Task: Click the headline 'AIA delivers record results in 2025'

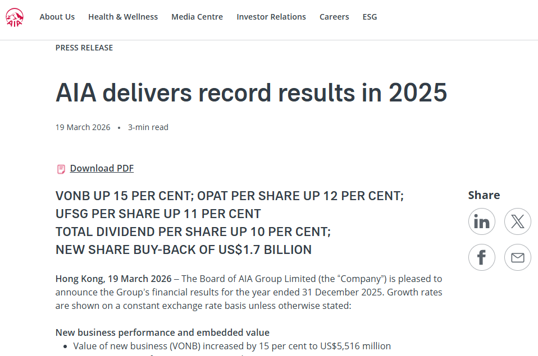Action: click(x=251, y=93)
